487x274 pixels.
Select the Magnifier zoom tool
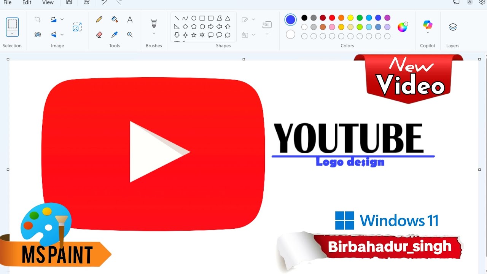coord(130,35)
